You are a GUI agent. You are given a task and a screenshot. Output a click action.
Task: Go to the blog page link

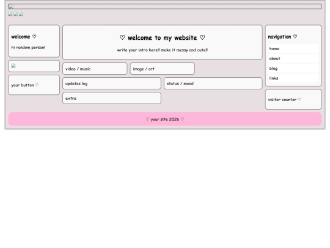[293, 69]
